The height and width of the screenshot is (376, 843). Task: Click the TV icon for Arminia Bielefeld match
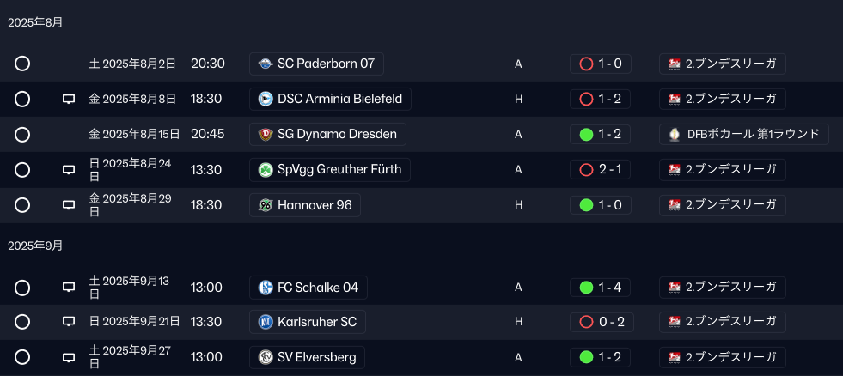69,99
